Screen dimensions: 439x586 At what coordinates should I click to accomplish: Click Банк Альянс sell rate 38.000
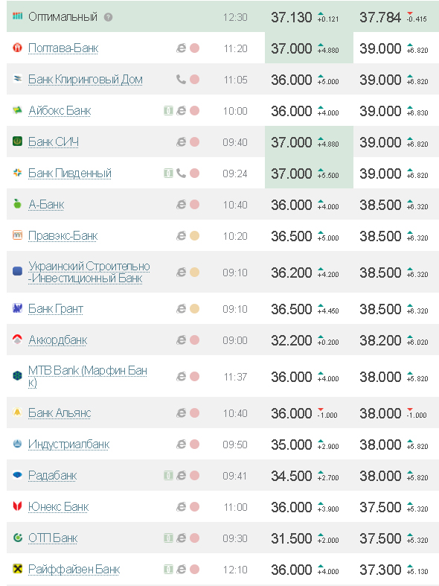(x=380, y=413)
